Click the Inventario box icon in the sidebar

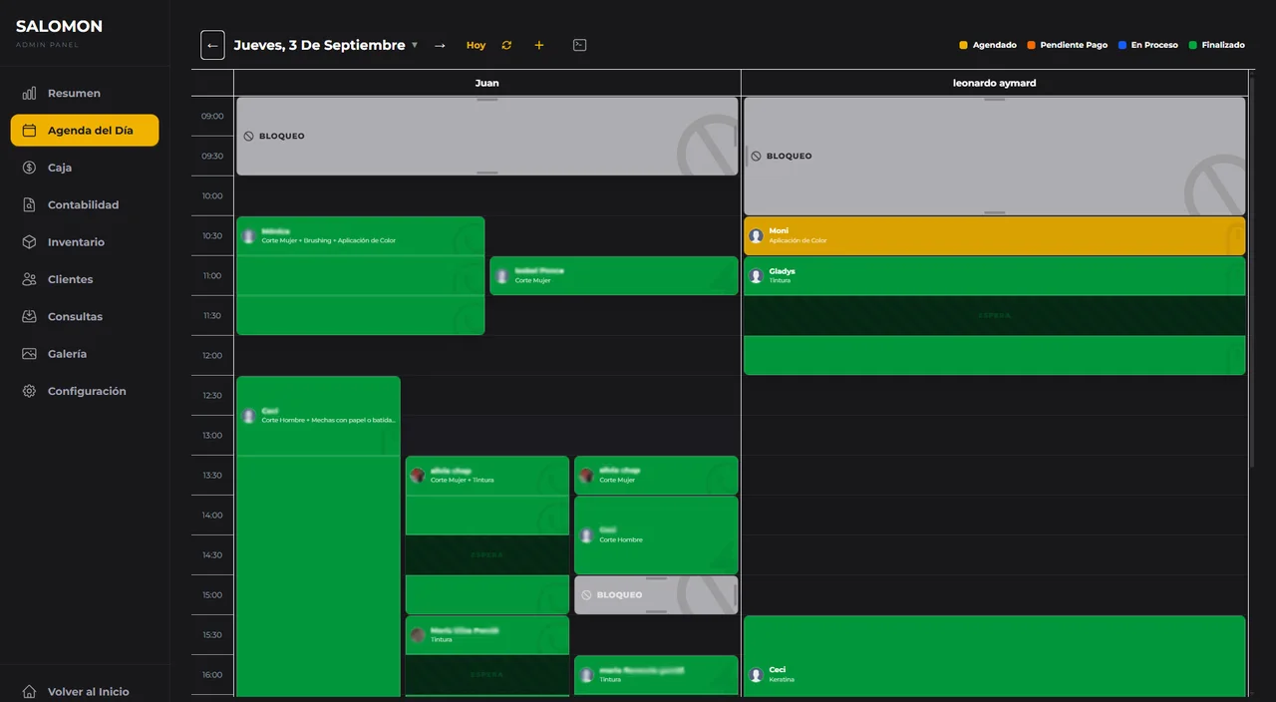click(x=29, y=242)
